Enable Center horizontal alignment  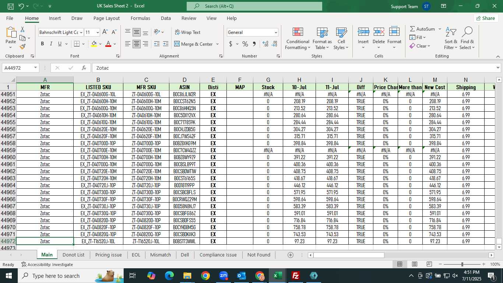[137, 44]
